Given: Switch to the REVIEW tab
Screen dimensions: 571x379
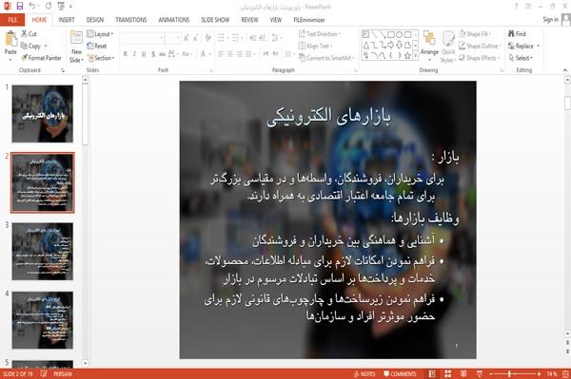Looking at the screenshot, I should [249, 20].
